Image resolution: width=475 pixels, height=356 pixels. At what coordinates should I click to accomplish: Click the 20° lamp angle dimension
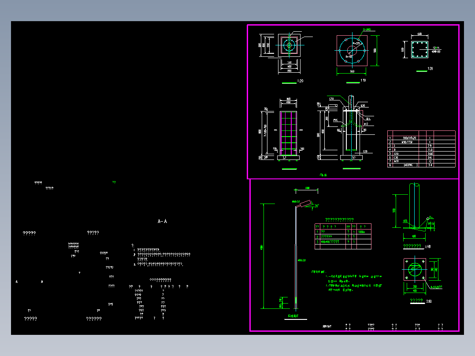coord(316,206)
